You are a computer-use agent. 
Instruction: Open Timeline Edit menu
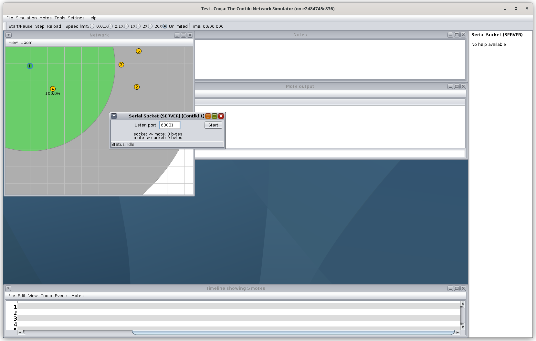click(22, 296)
